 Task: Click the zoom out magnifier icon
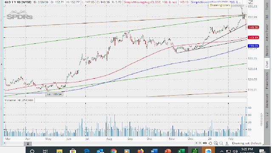click(221, 143)
